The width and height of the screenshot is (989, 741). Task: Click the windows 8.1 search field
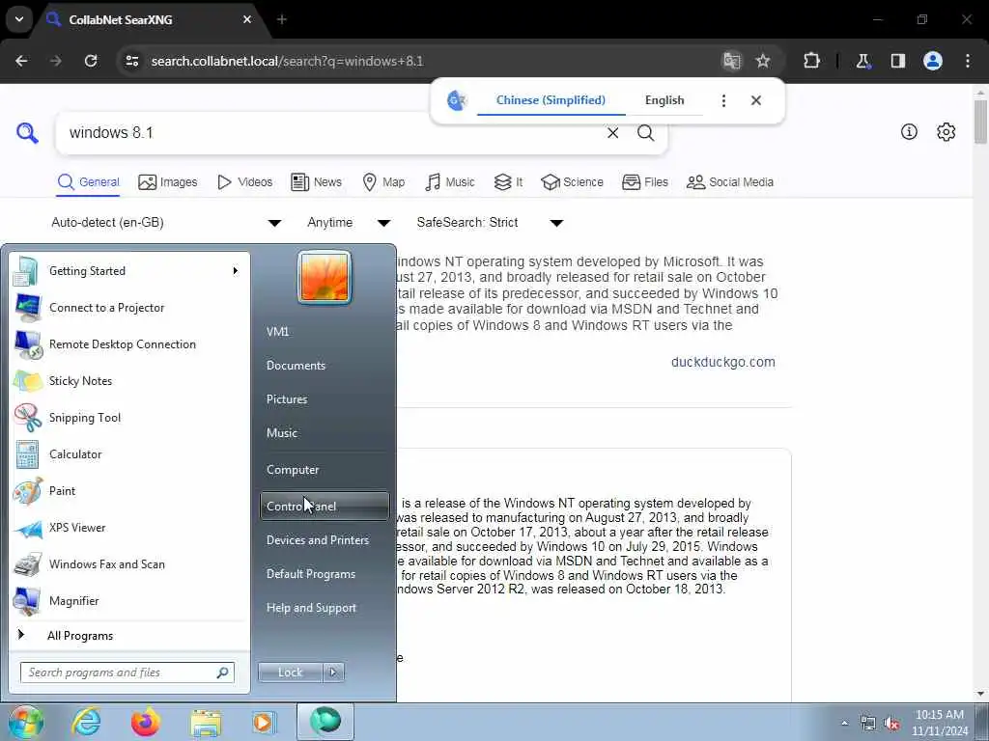(x=332, y=133)
